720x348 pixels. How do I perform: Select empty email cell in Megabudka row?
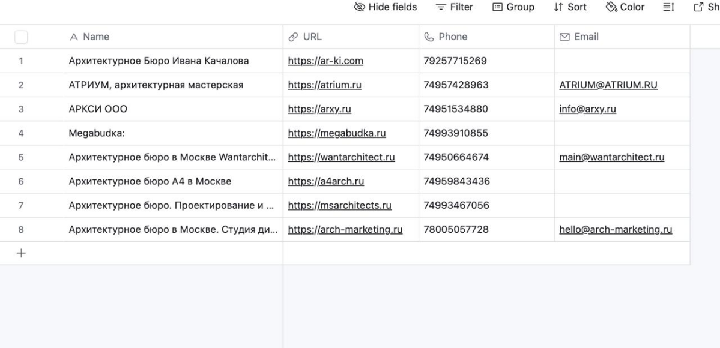(622, 133)
